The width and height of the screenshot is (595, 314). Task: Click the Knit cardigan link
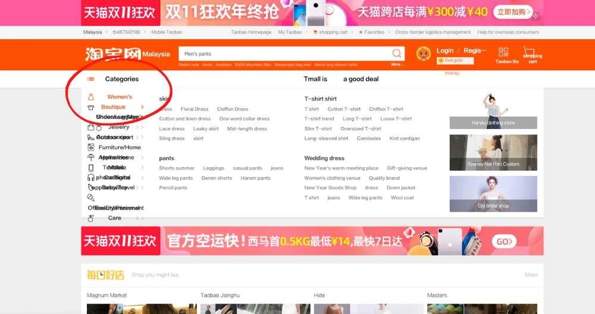[x=405, y=139]
